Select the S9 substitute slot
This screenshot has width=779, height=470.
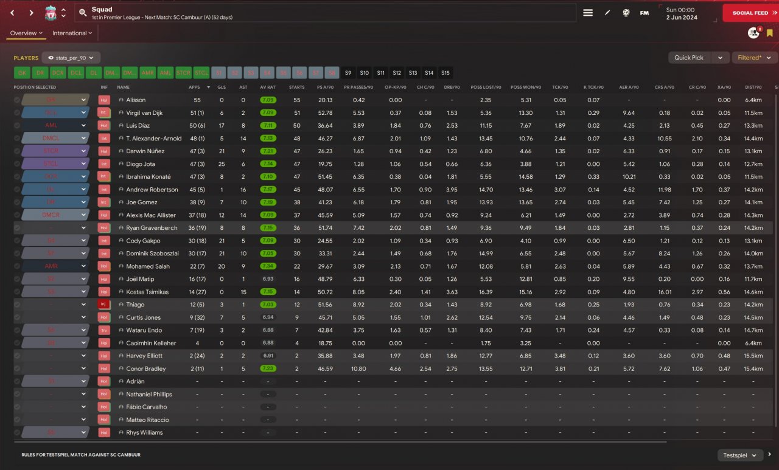[x=348, y=73]
